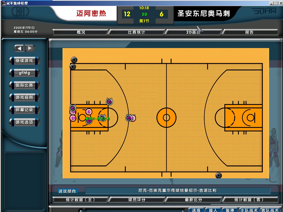The width and height of the screenshot is (283, 212).
Task: Select black player marker number 21
Action: tap(109, 102)
